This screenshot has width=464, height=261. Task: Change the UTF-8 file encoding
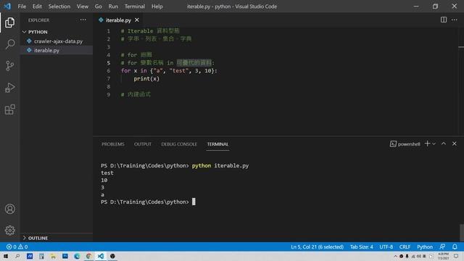386,246
